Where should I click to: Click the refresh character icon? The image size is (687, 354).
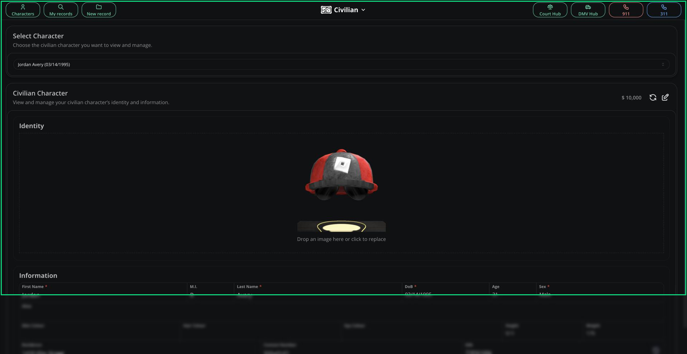[653, 97]
